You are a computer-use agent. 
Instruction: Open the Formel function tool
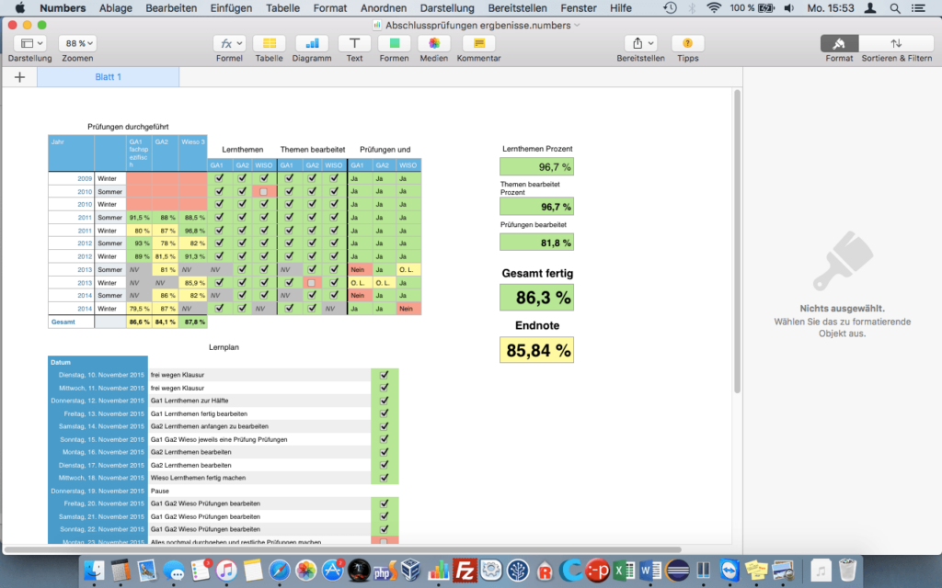tap(229, 44)
